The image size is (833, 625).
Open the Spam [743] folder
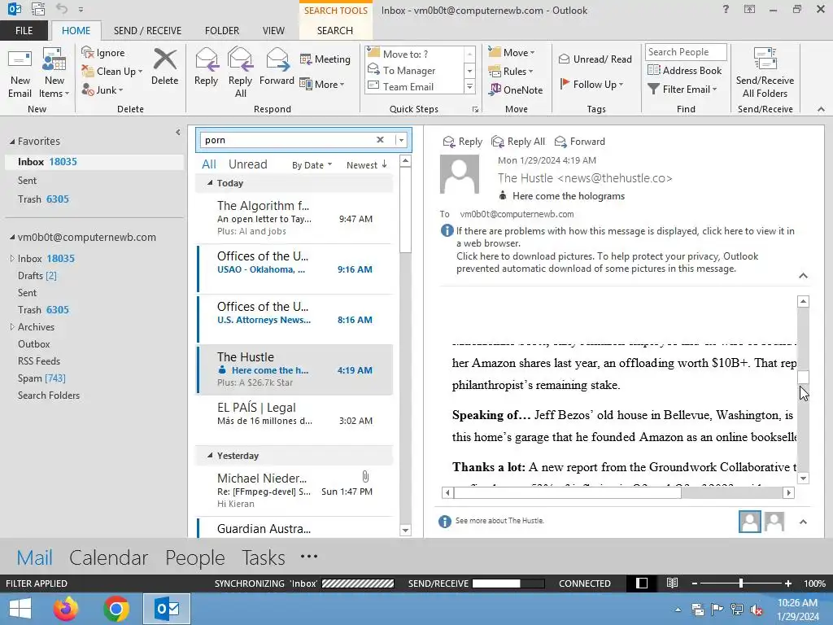[41, 378]
